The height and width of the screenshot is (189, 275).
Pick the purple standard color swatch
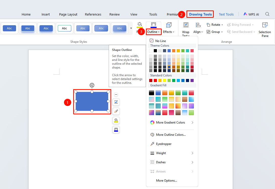[x=192, y=80]
